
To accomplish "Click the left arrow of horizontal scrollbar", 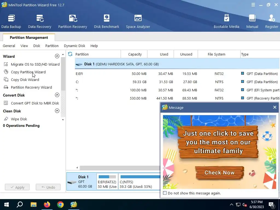I will click(x=77, y=168).
